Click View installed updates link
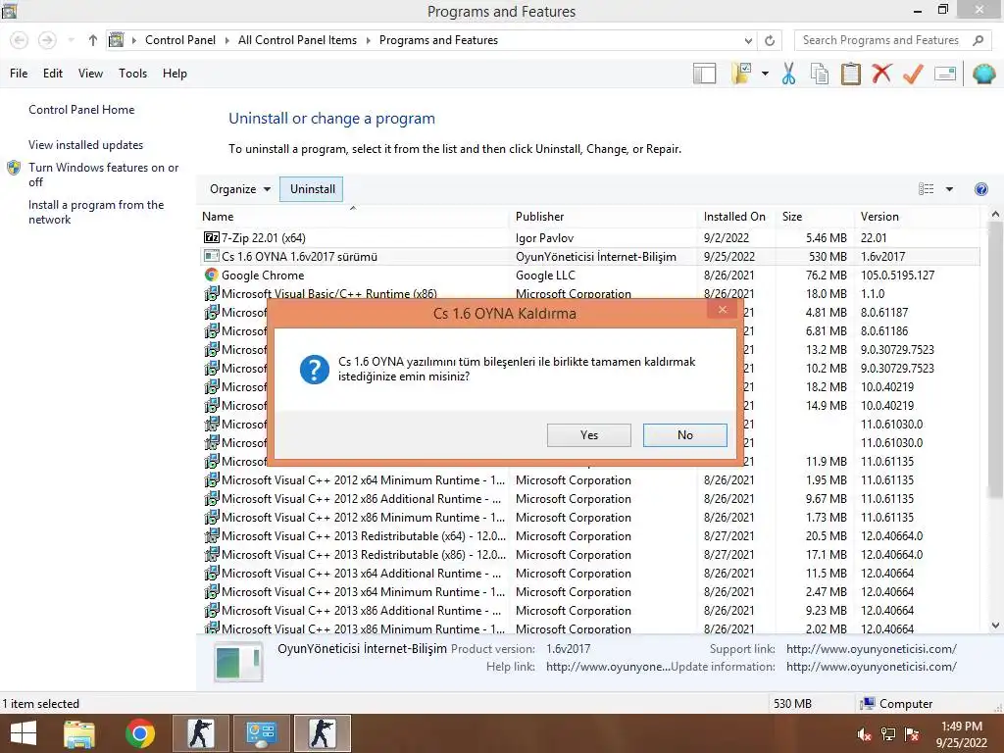Image resolution: width=1004 pixels, height=753 pixels. [x=86, y=145]
